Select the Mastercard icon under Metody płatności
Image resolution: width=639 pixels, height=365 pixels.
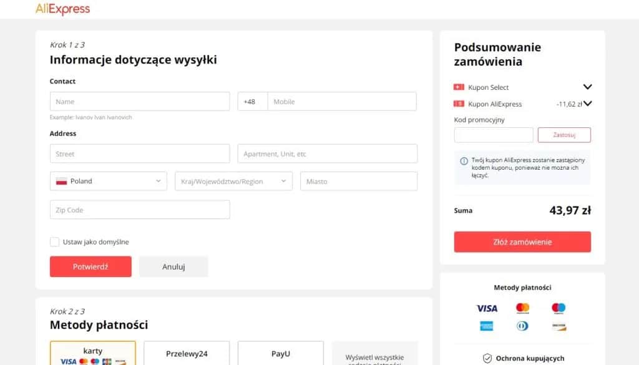pos(523,308)
